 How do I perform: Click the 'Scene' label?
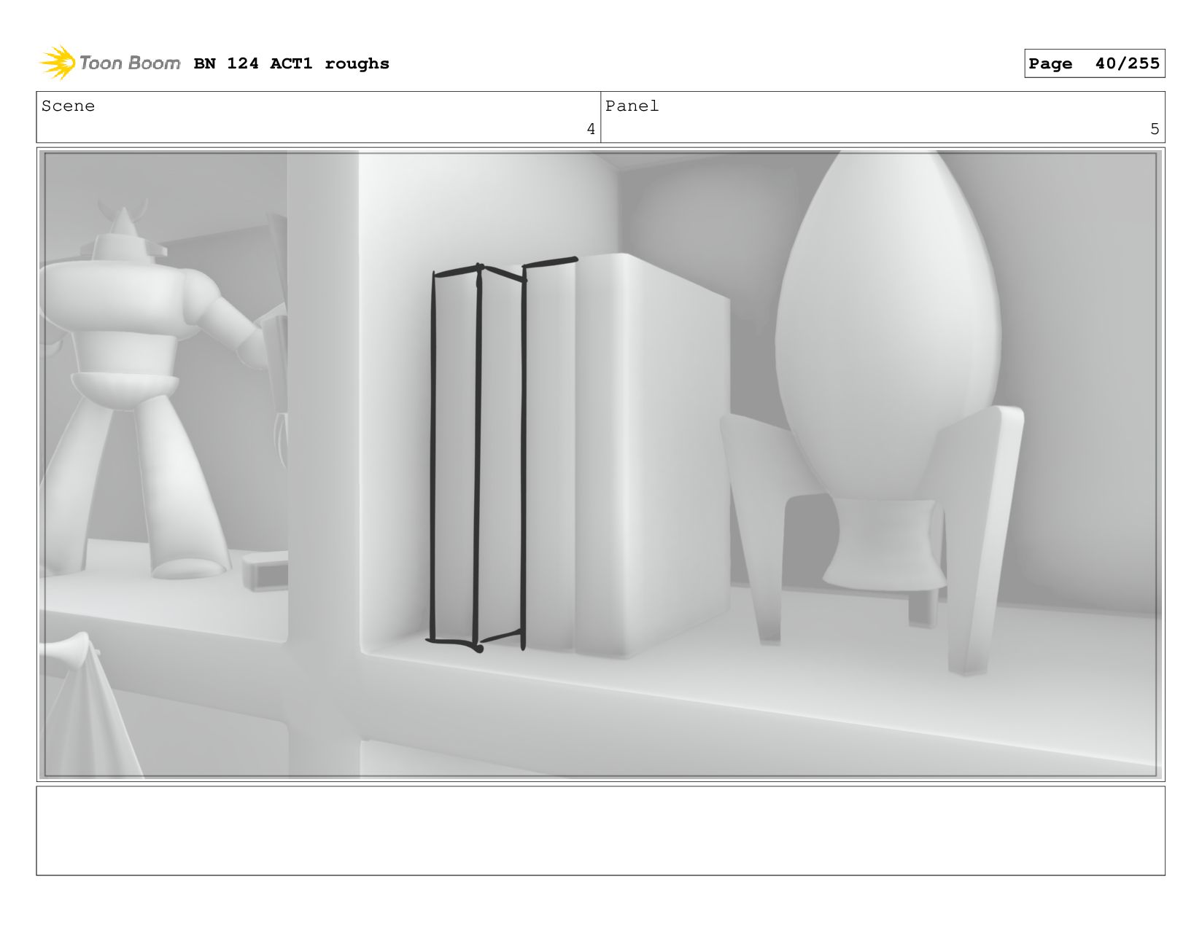[68, 106]
